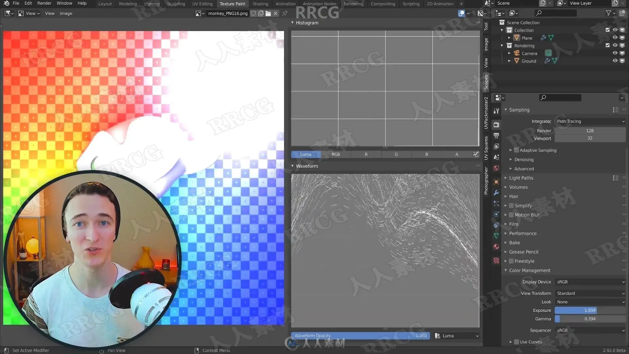
Task: Select the RGB histogram mode
Action: coord(336,154)
